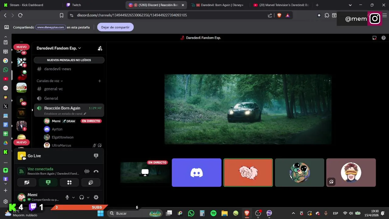Click taskbar Buscar search box
Screen dimensions: 389x219
135,213
